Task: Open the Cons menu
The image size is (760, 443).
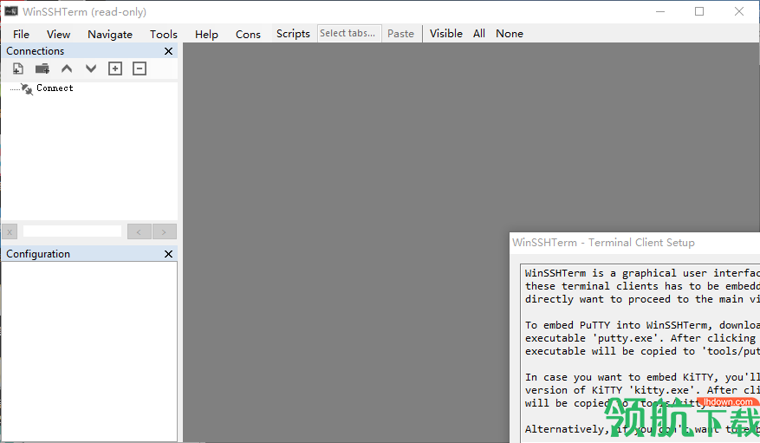Action: [x=248, y=34]
